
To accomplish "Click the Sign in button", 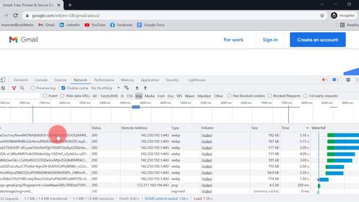I will [270, 40].
